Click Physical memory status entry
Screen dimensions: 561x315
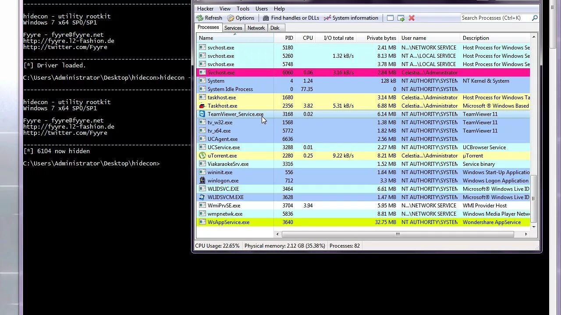click(x=285, y=246)
